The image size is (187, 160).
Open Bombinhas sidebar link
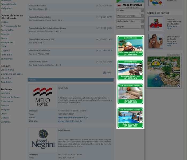pos(7,59)
